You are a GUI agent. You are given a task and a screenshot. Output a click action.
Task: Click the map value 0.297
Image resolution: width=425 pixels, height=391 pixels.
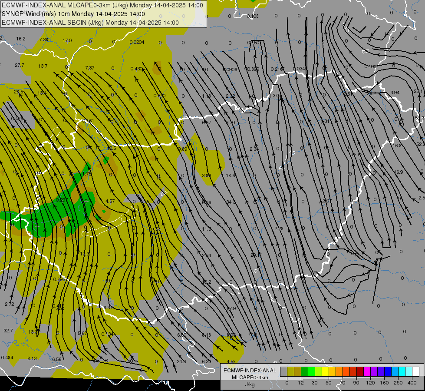[62, 200]
